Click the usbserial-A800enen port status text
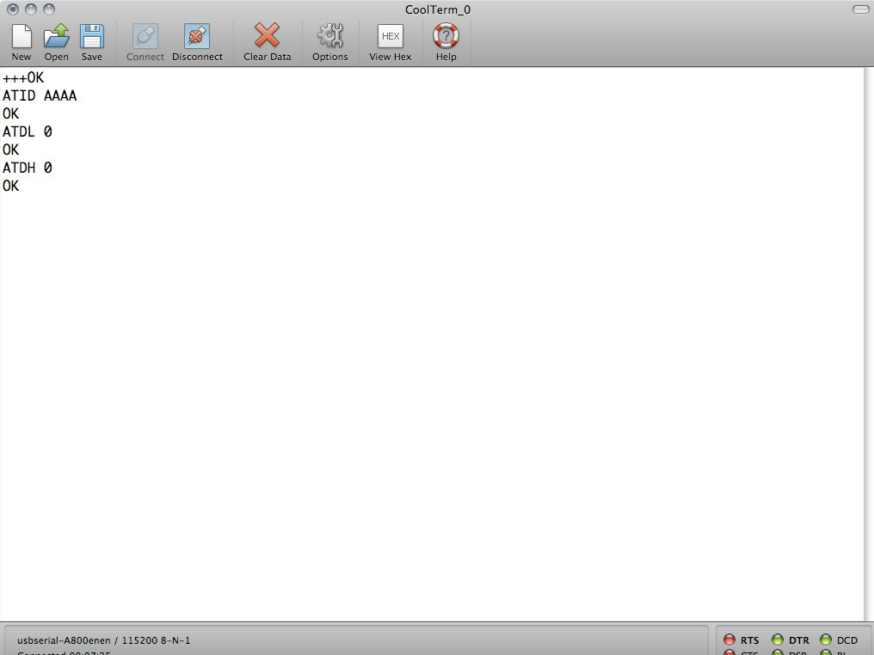 104,640
